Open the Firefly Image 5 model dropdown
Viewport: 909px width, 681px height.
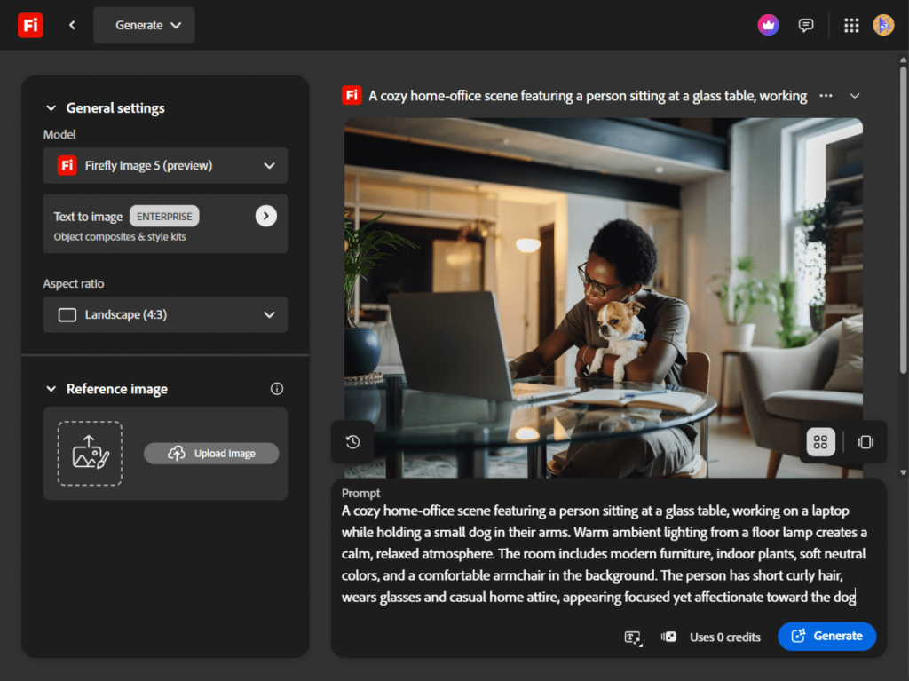tap(165, 165)
